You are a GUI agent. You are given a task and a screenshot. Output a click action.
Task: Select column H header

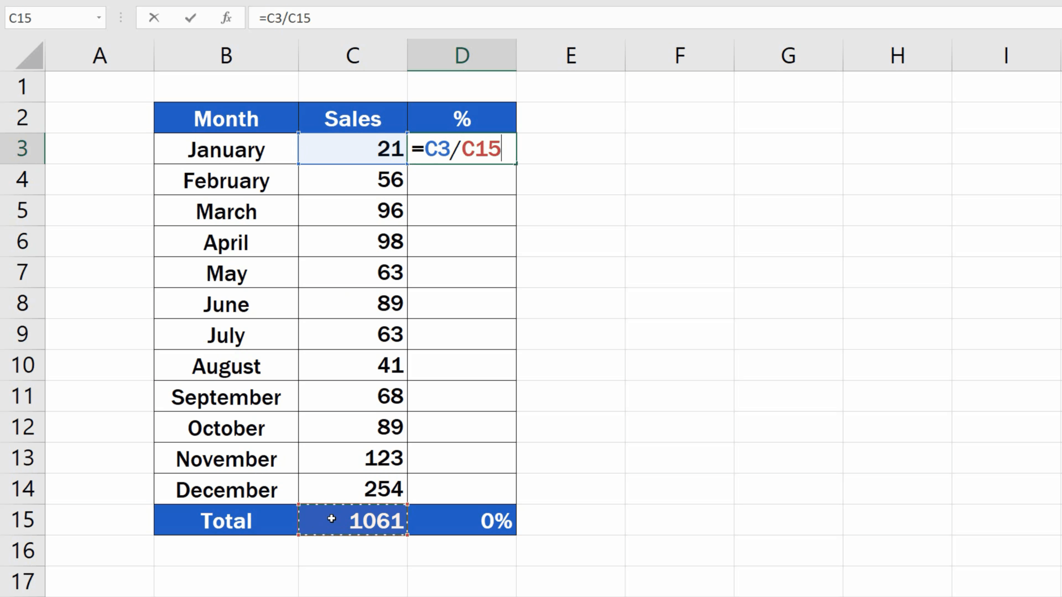click(x=897, y=55)
